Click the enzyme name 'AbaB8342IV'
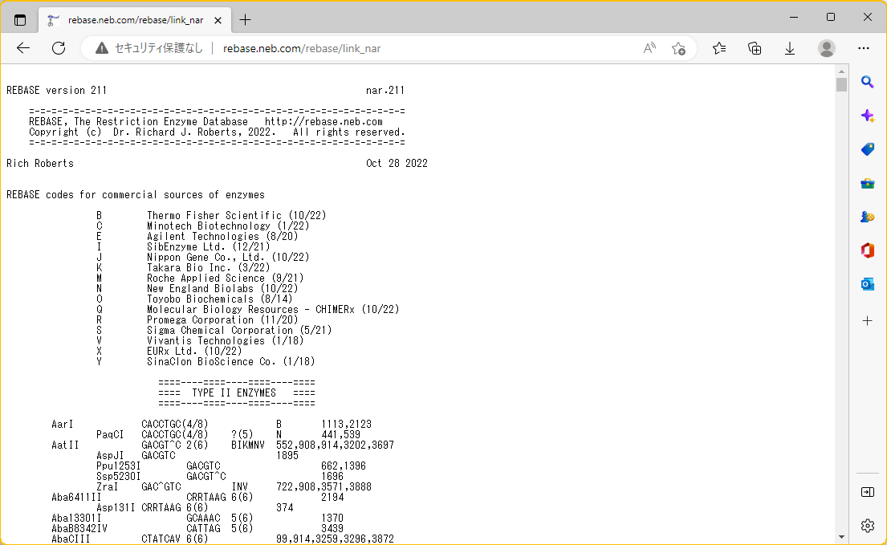This screenshot has width=887, height=545. [79, 529]
